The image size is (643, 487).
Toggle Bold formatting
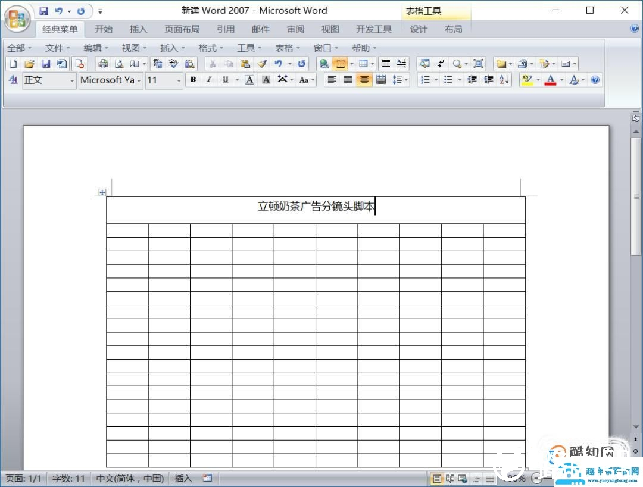pos(193,80)
